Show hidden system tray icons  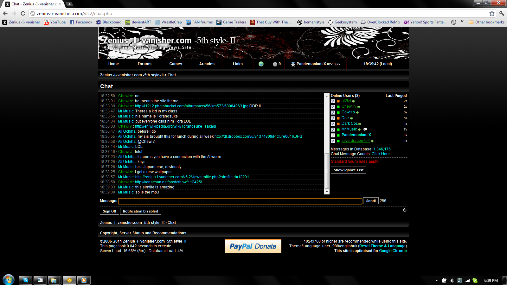pos(437,281)
